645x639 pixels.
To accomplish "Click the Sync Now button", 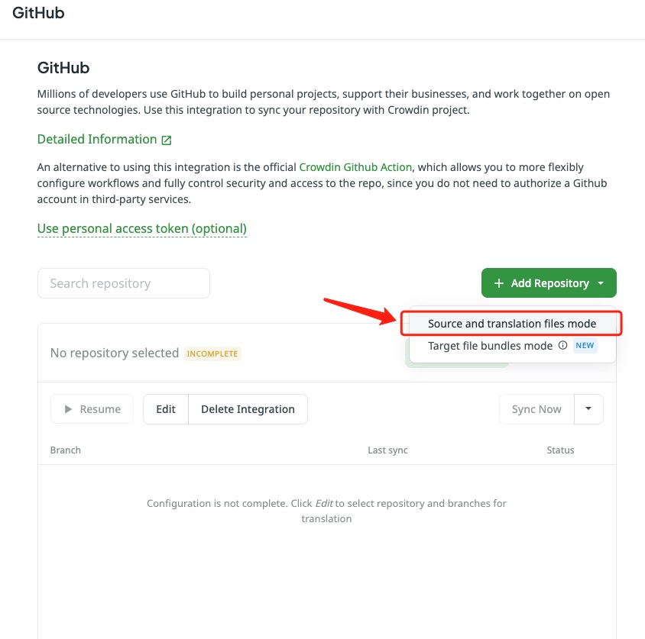I will [536, 409].
